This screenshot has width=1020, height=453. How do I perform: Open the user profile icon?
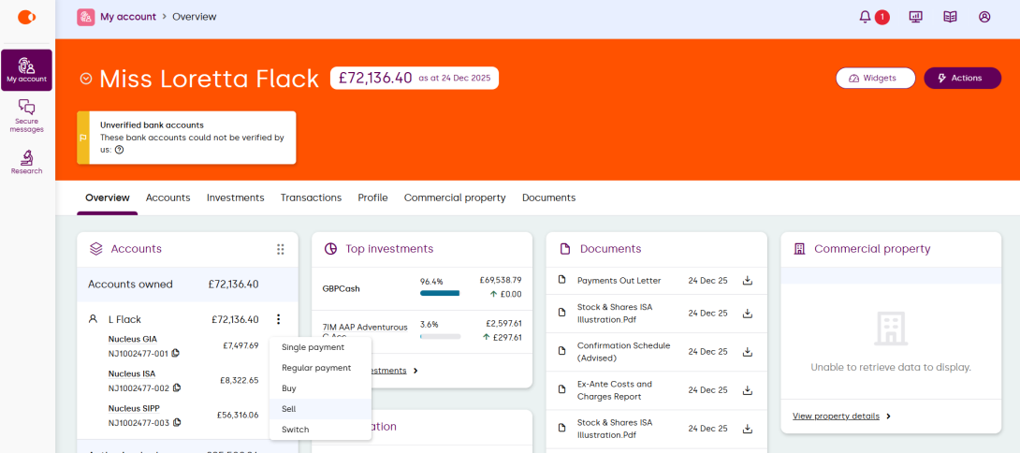click(x=984, y=17)
